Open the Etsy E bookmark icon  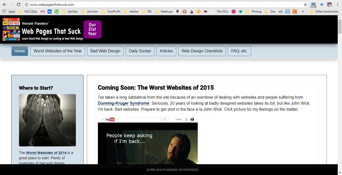[x=295, y=11]
